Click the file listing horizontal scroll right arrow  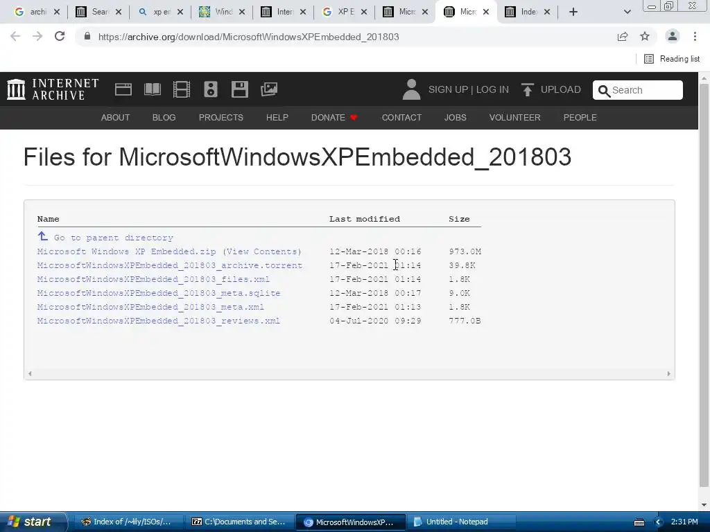669,373
